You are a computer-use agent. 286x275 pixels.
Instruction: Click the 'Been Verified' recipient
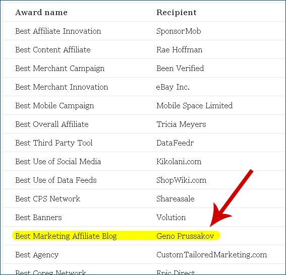coord(180,68)
